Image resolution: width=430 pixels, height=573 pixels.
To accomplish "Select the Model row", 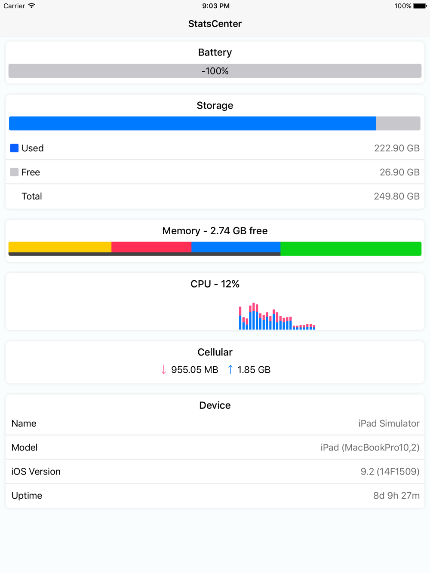I will click(215, 447).
